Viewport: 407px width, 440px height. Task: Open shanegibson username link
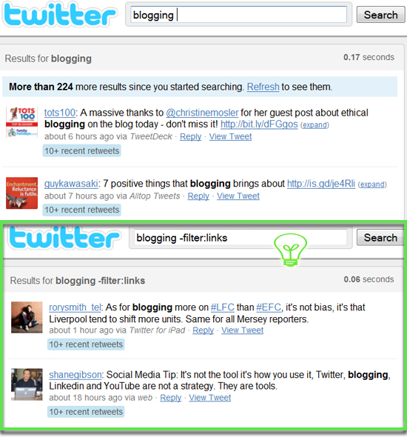coord(75,375)
